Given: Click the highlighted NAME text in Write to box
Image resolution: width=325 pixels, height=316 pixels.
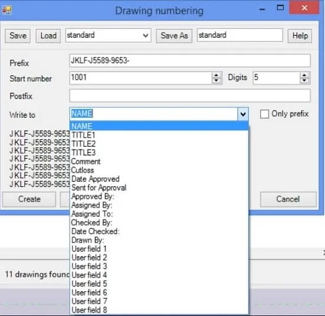Looking at the screenshot, I should click(82, 114).
